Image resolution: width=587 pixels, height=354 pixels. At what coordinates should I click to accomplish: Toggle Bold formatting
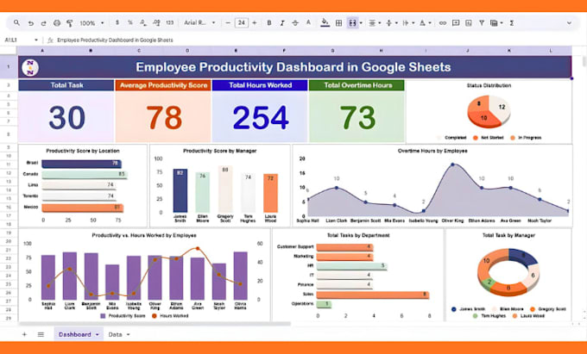point(268,22)
